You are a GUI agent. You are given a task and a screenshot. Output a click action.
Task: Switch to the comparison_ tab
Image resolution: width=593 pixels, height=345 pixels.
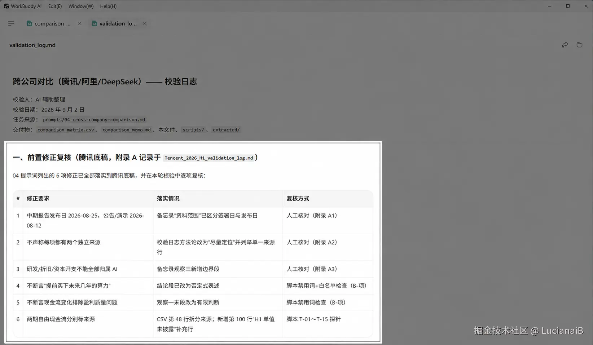[x=53, y=23]
